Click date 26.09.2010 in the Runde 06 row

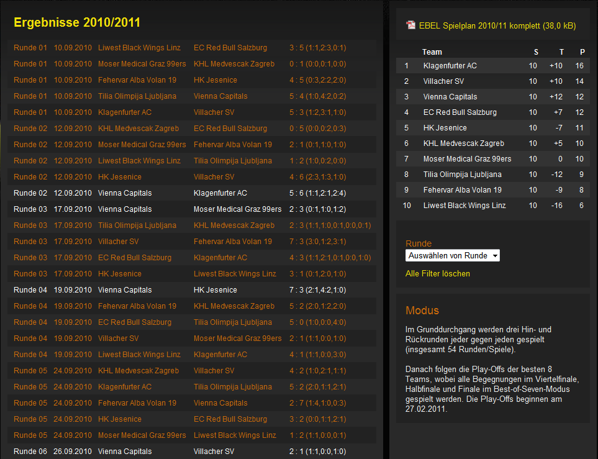point(73,452)
